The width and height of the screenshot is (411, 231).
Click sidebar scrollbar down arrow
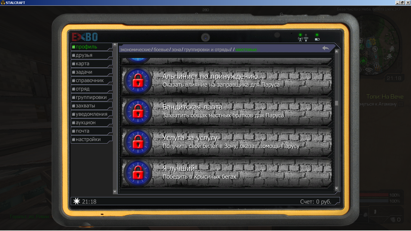(x=115, y=192)
